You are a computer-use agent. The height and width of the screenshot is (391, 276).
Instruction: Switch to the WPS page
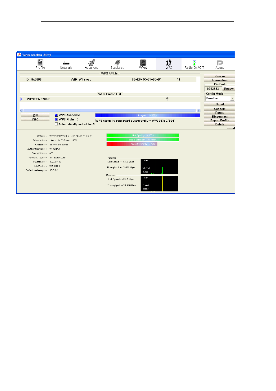click(x=169, y=64)
